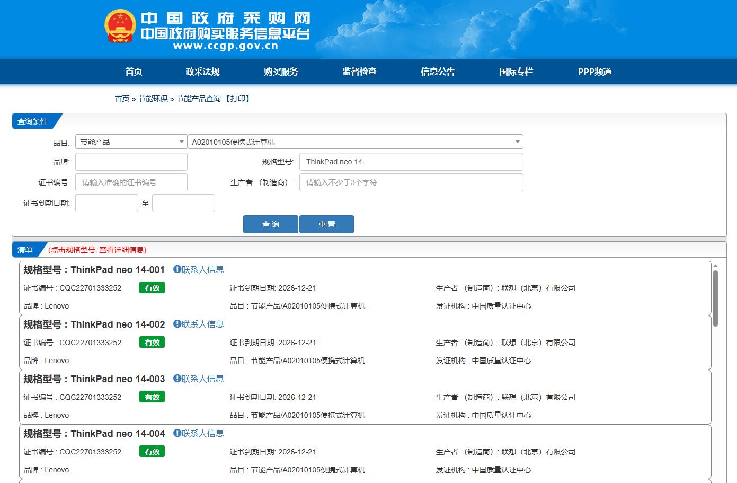Click info icon beside ThinkPad neo 14-004
This screenshot has height=483, width=737.
coord(177,433)
